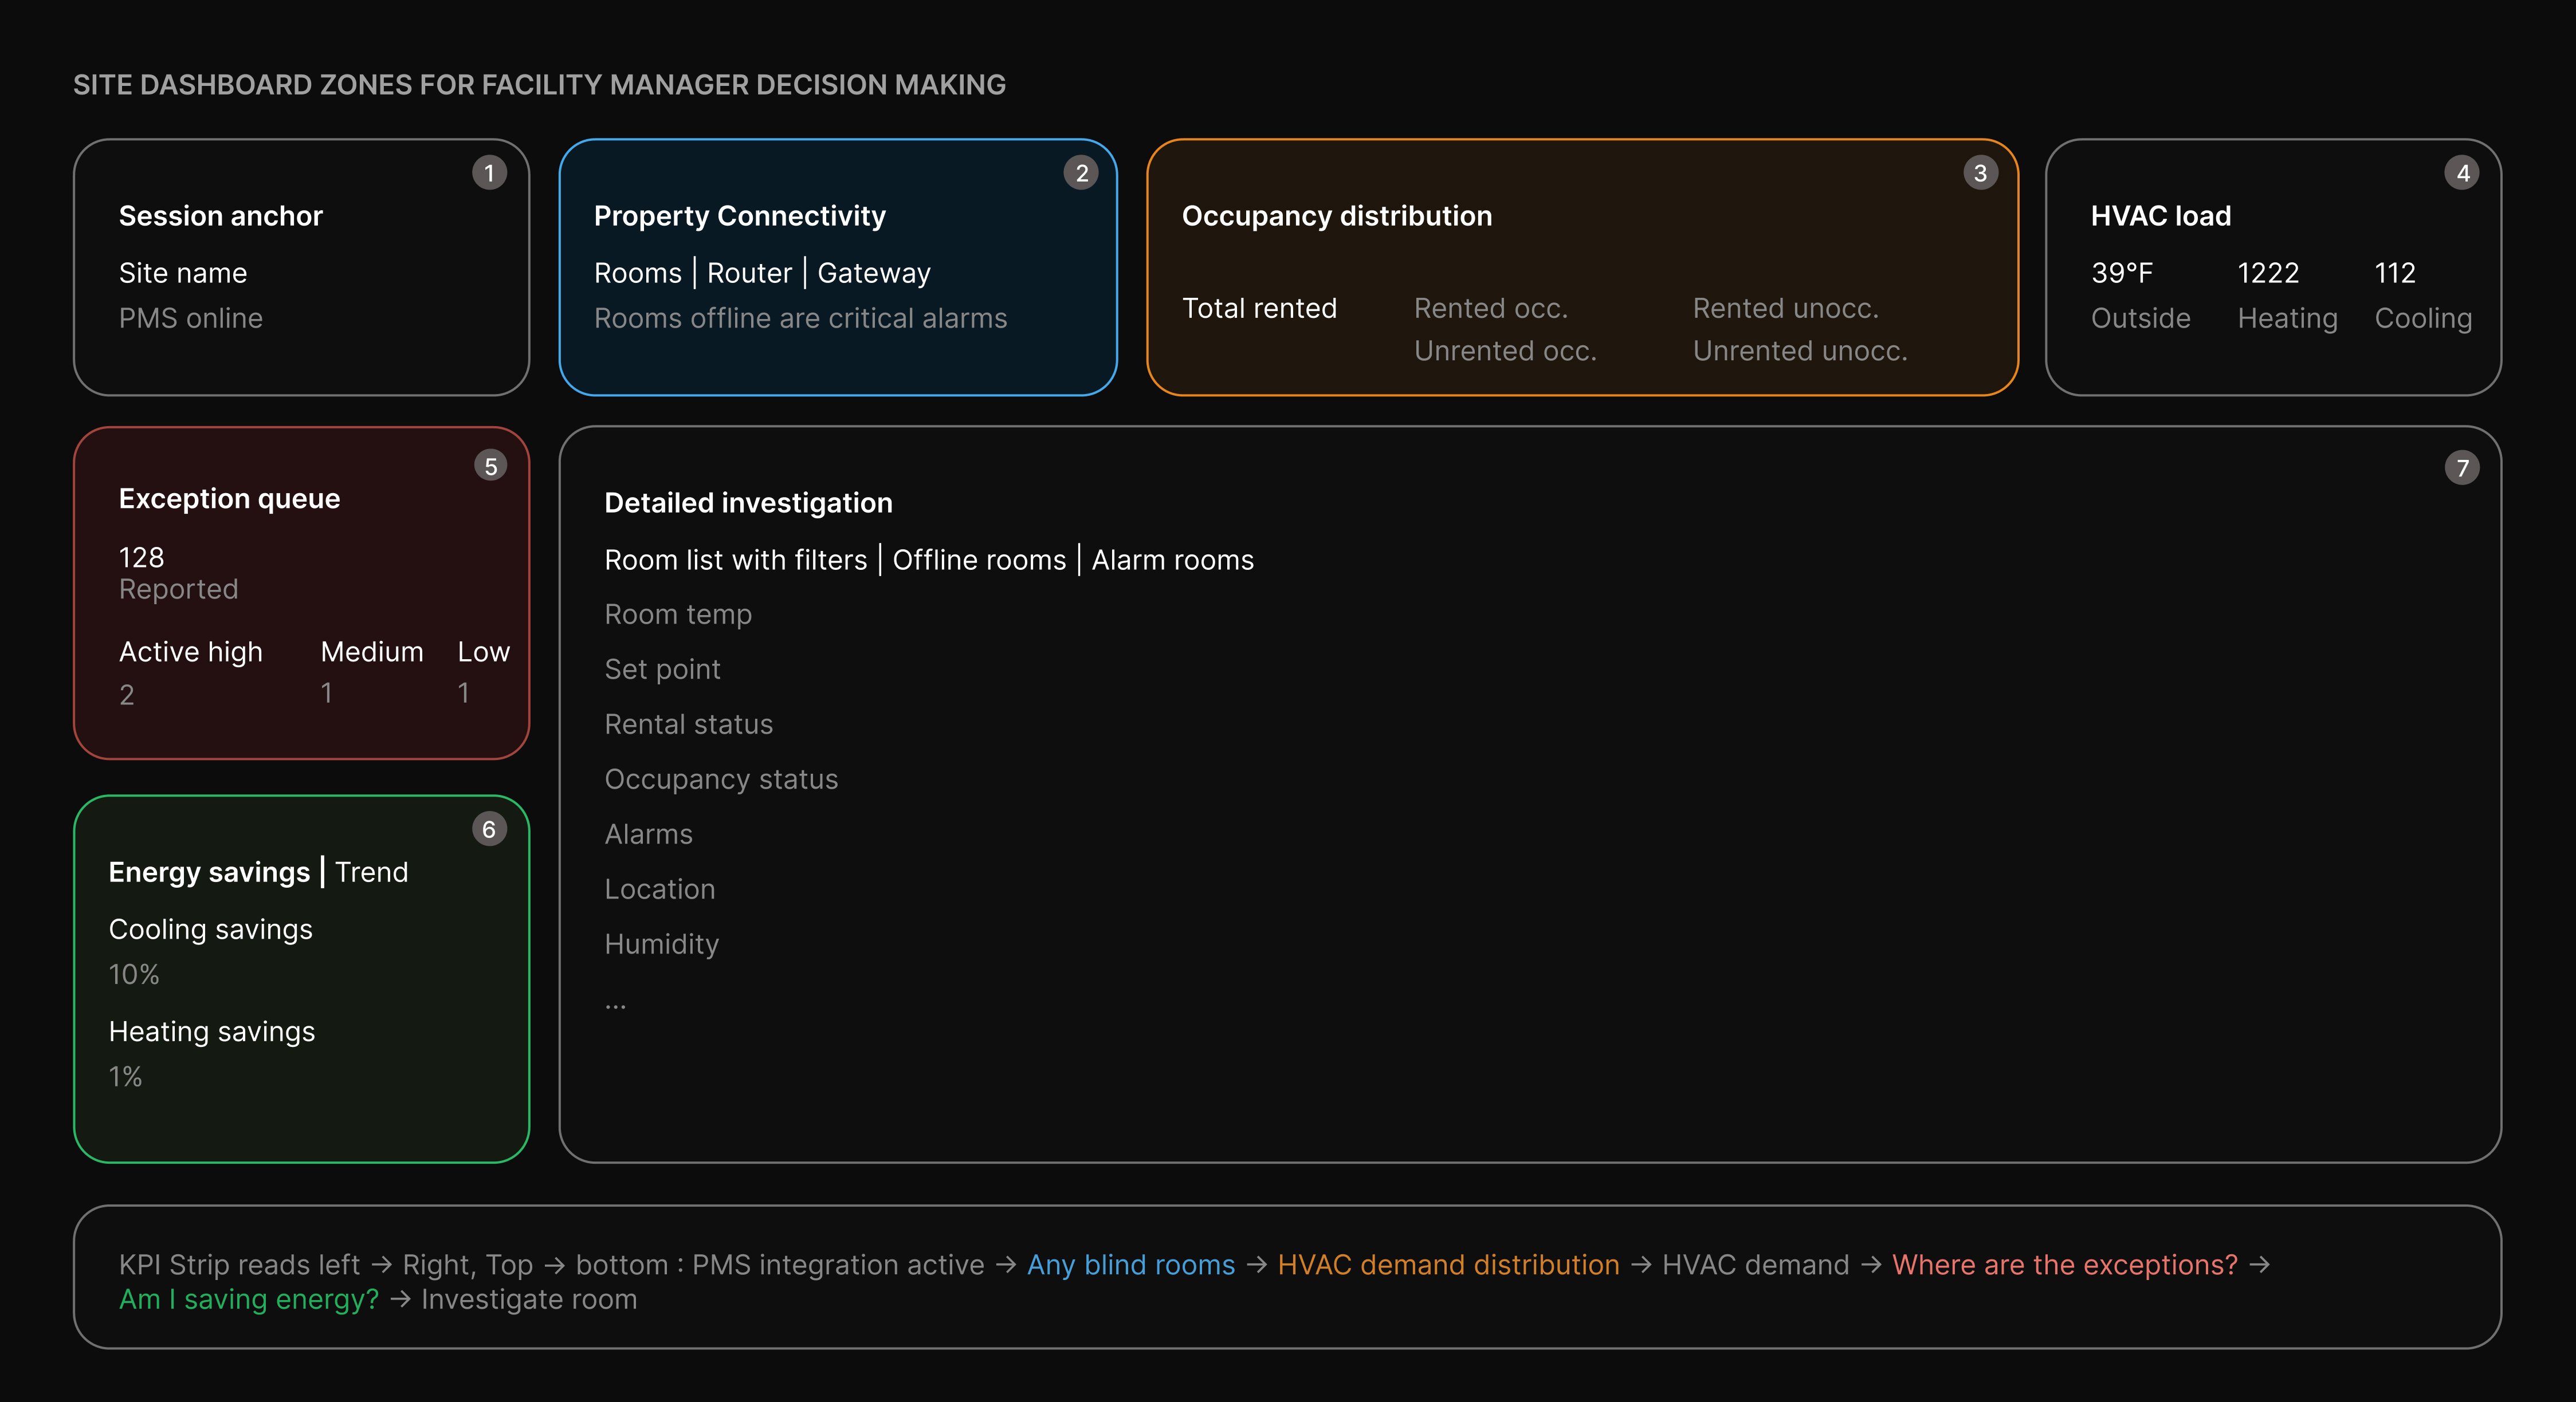Image resolution: width=2576 pixels, height=1402 pixels.
Task: Click the zone 2 badge on Property Connectivity
Action: [1081, 172]
